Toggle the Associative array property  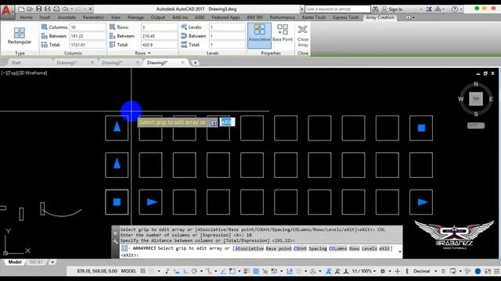(259, 35)
